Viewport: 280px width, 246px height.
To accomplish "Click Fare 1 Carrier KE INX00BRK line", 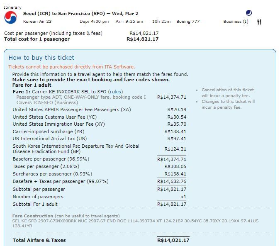I will pyautogui.click(x=68, y=92).
